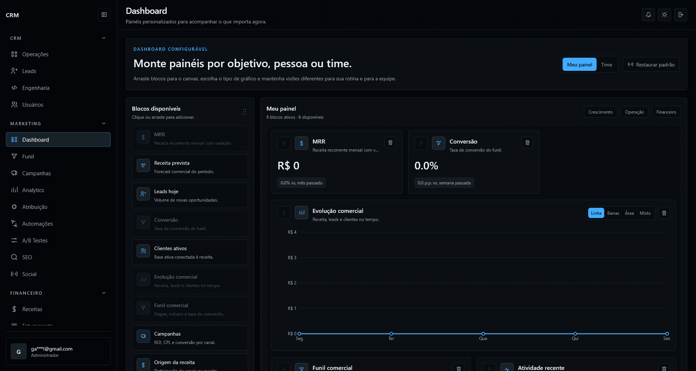Viewport: 696px width, 371px height.
Task: Open Analytics in the sidebar
Action: pyautogui.click(x=58, y=190)
